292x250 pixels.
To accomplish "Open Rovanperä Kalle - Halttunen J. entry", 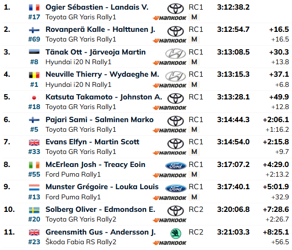I will pyautogui.click(x=100, y=29).
